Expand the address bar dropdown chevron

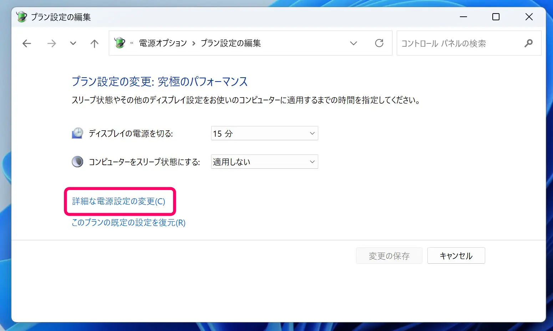353,43
